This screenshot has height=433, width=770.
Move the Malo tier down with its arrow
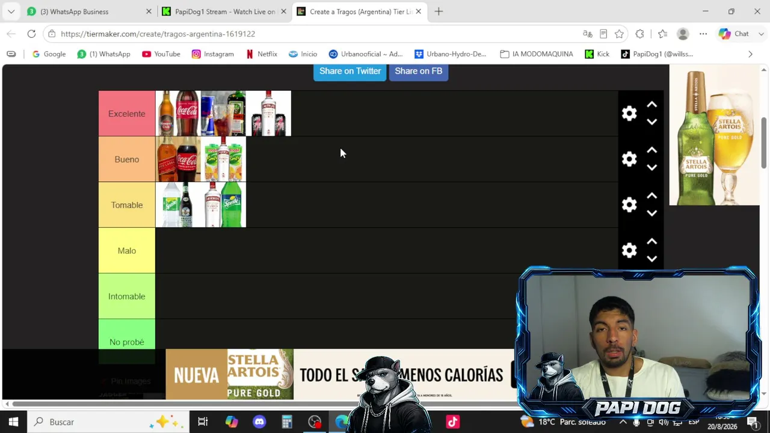pyautogui.click(x=651, y=259)
